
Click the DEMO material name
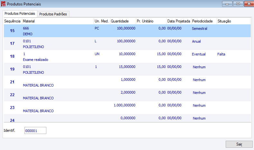[x=28, y=34]
